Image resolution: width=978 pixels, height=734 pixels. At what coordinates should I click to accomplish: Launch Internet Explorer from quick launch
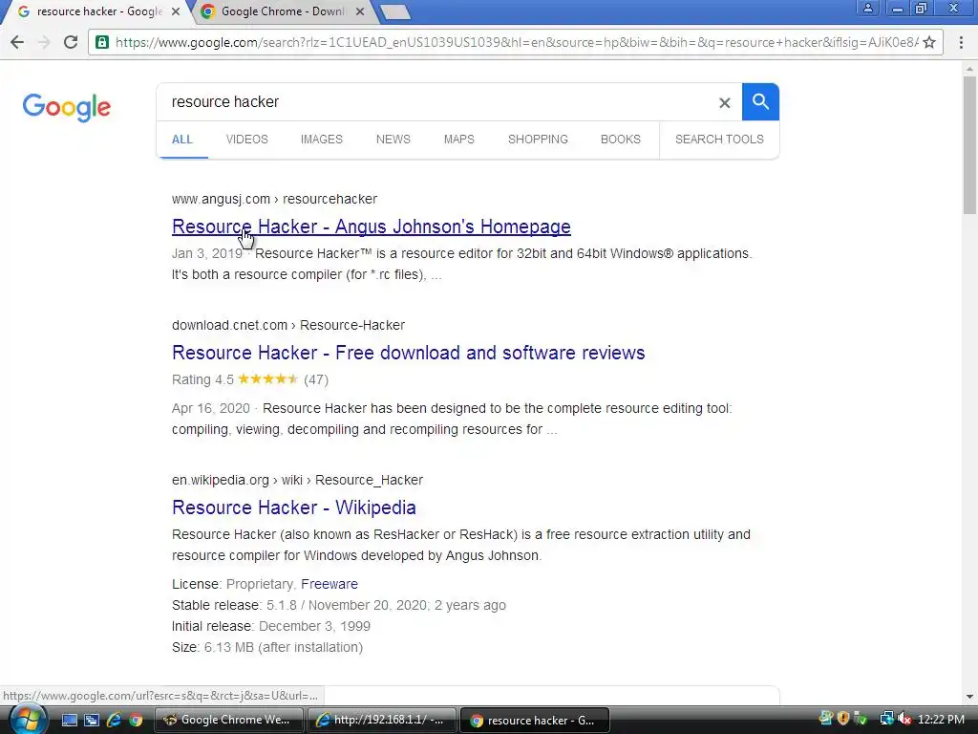tap(114, 721)
